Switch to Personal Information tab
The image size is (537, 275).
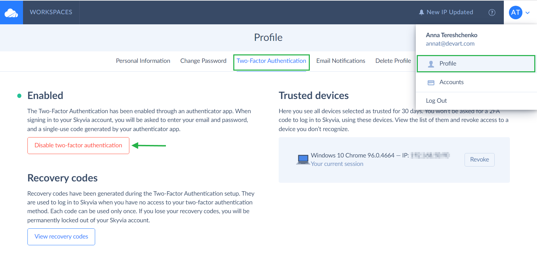[x=143, y=61]
